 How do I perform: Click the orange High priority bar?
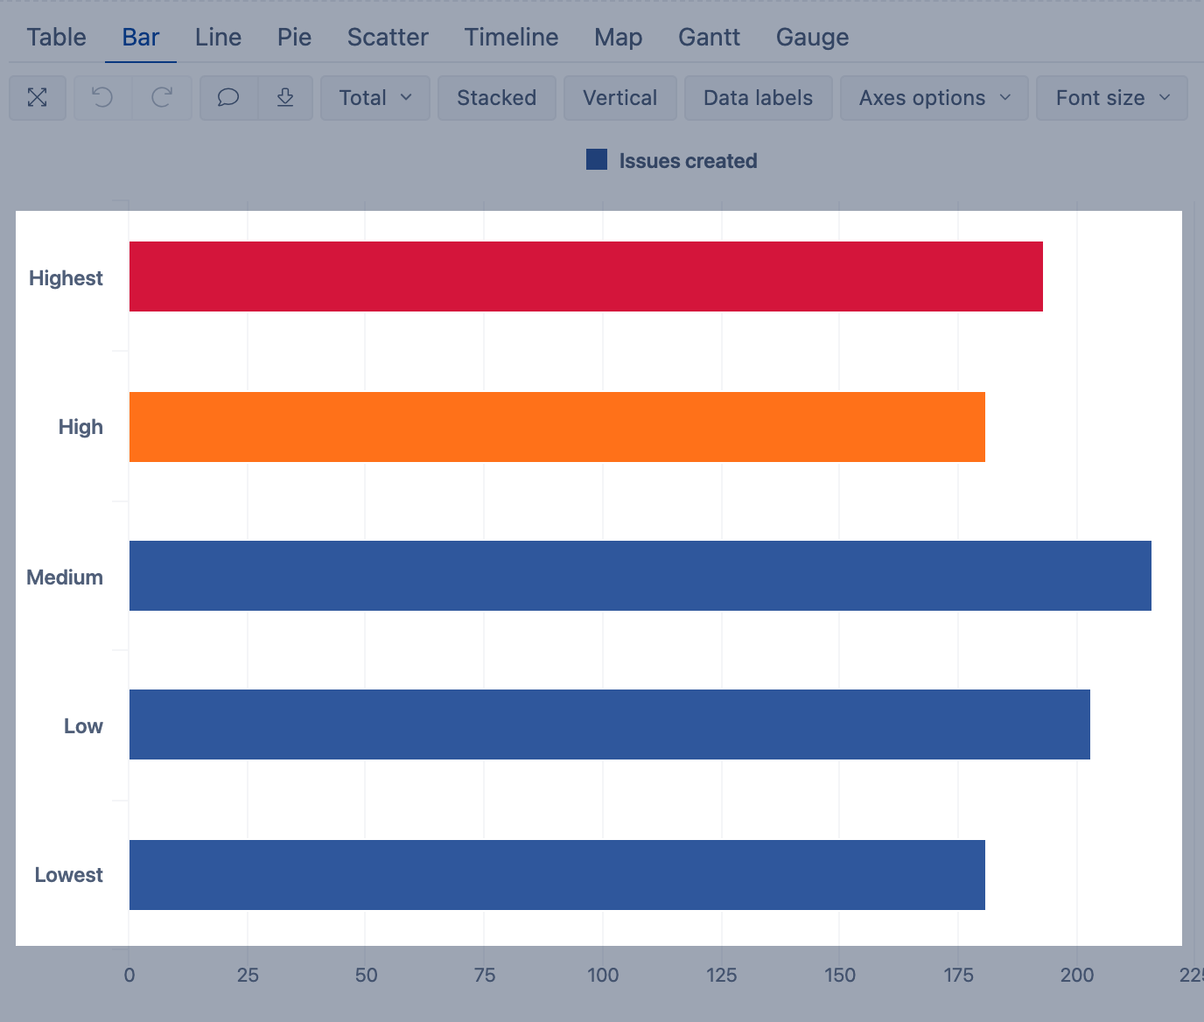556,427
